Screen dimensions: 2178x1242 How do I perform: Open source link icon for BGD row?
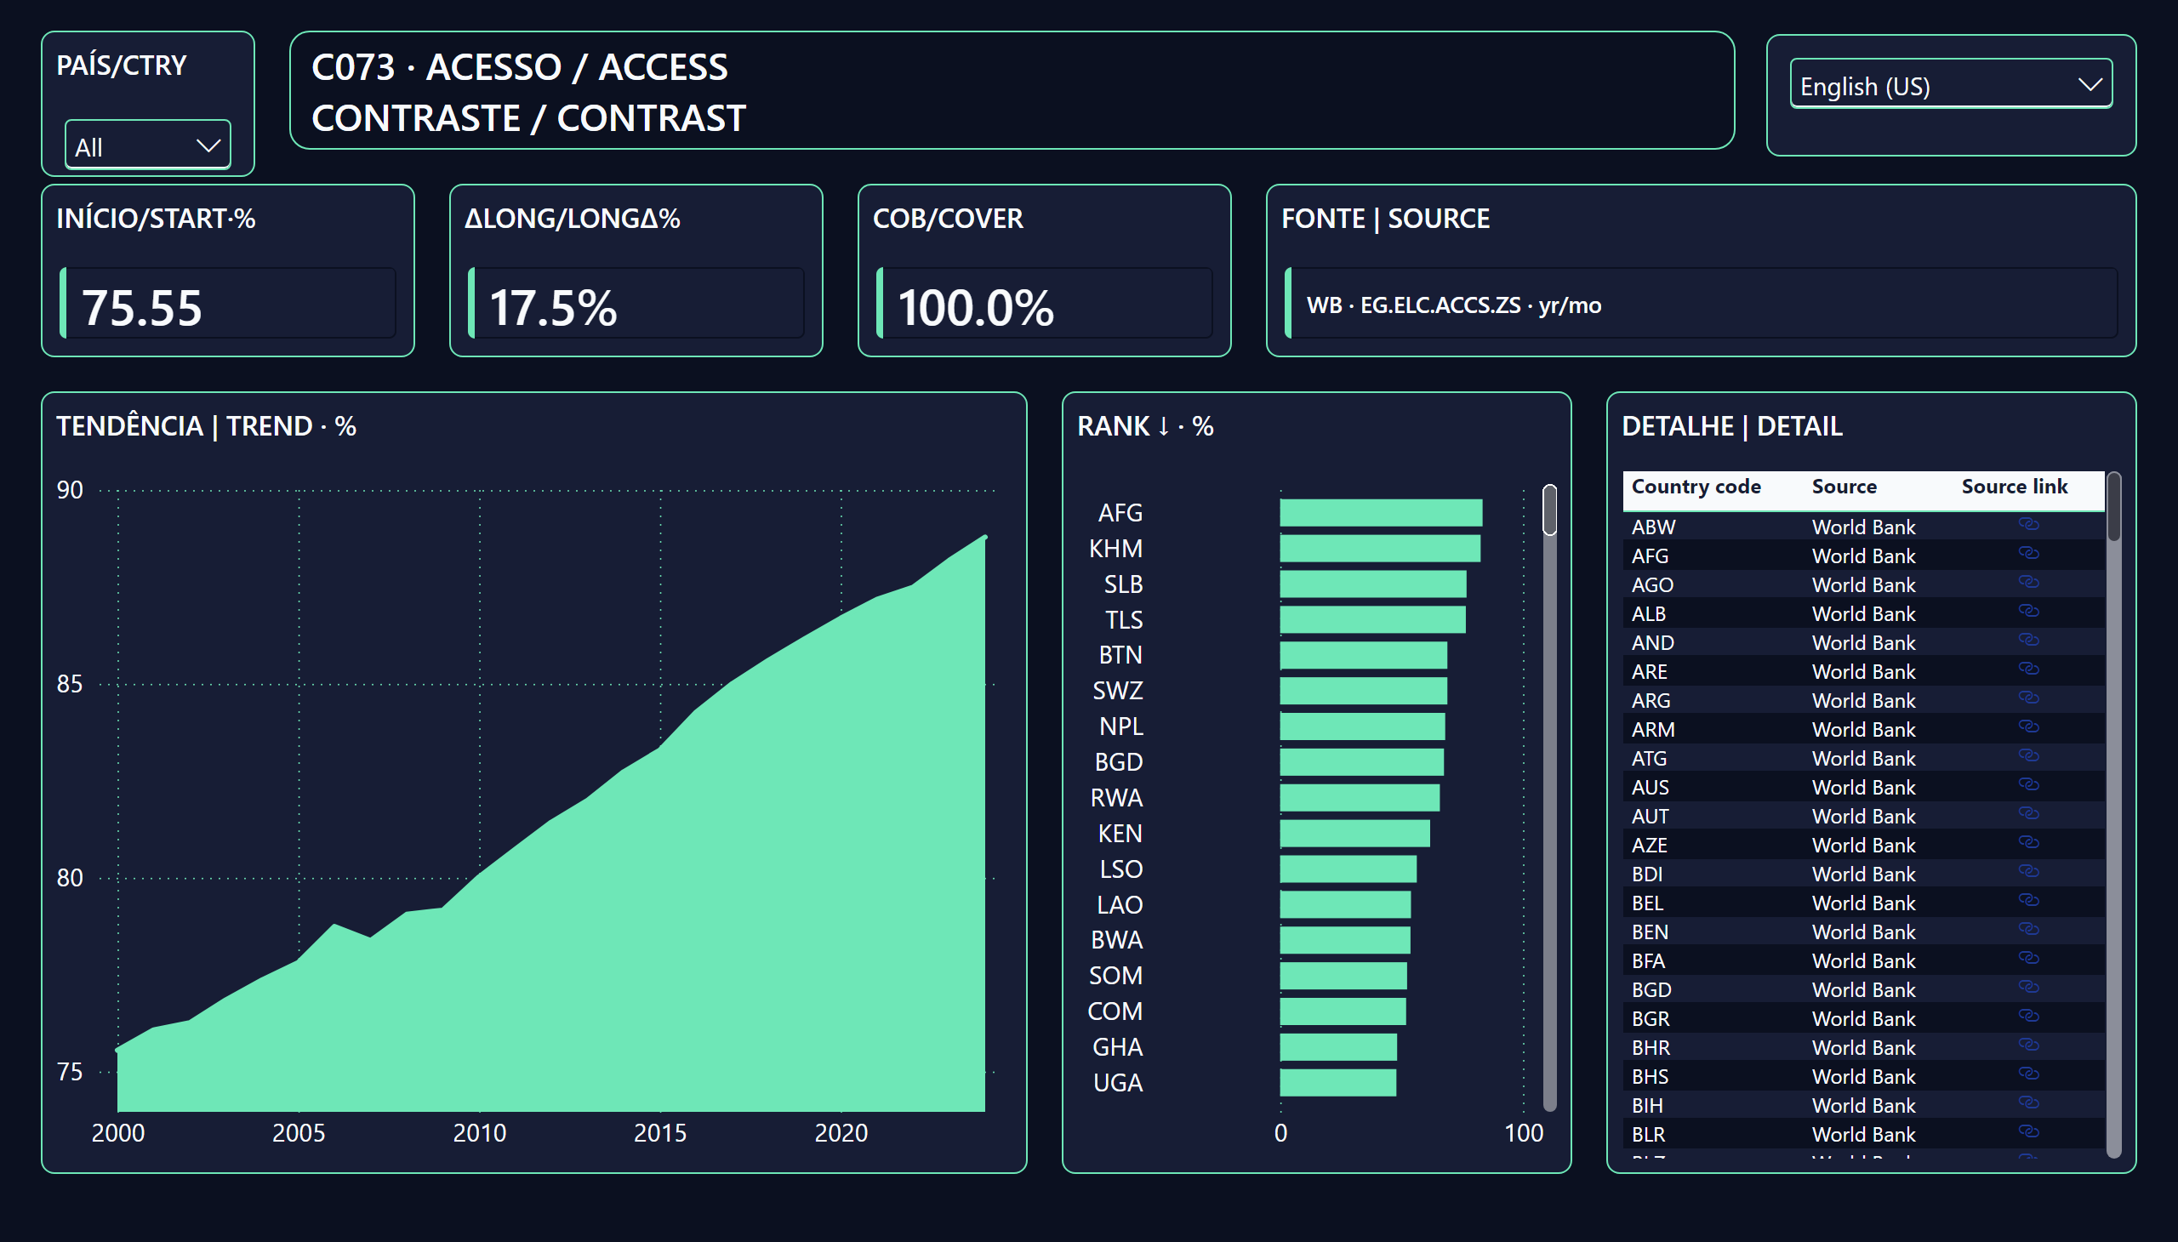pyautogui.click(x=2028, y=988)
